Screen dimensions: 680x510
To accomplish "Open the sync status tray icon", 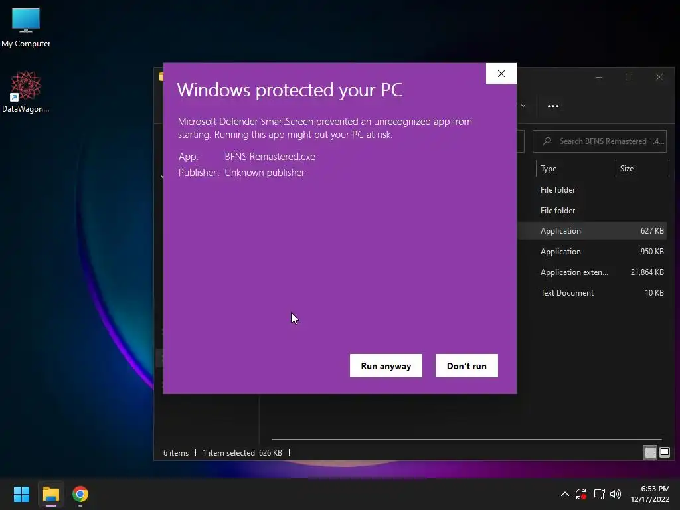I will [x=580, y=494].
